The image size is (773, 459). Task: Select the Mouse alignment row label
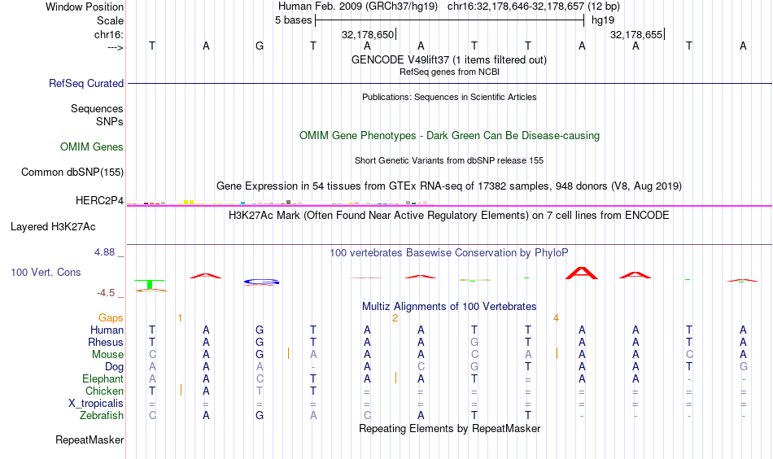(x=107, y=355)
